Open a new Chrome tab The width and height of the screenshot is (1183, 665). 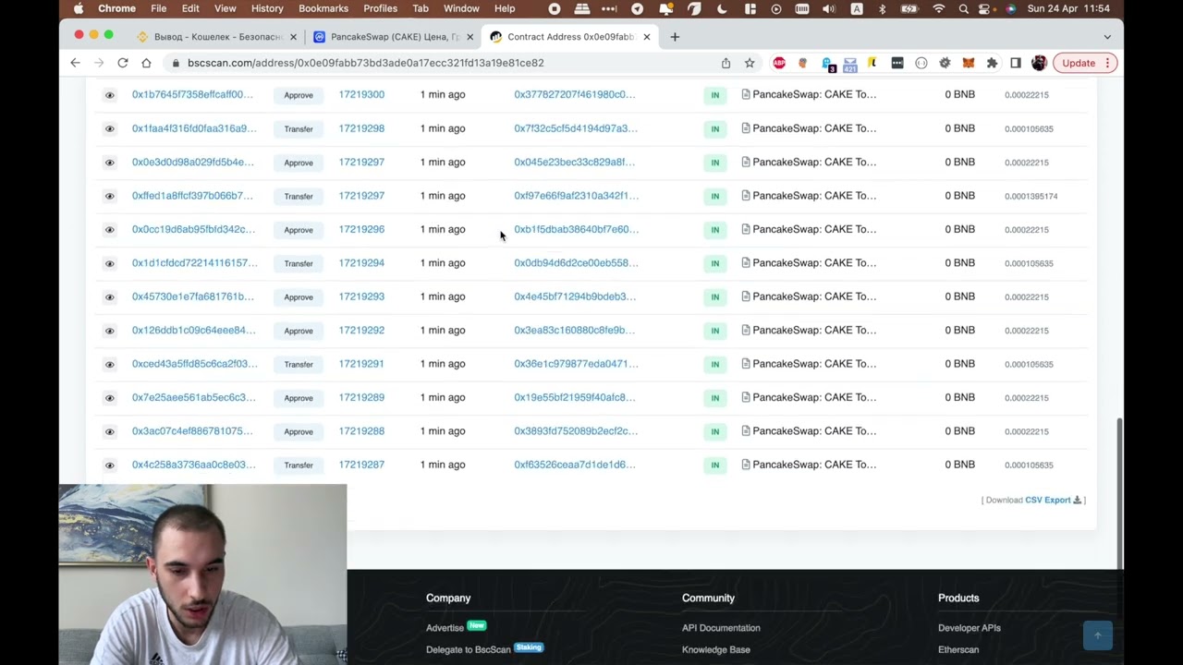point(675,37)
